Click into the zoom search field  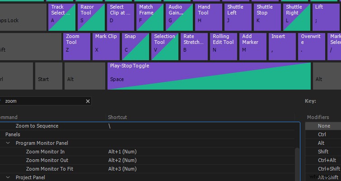click(x=43, y=101)
